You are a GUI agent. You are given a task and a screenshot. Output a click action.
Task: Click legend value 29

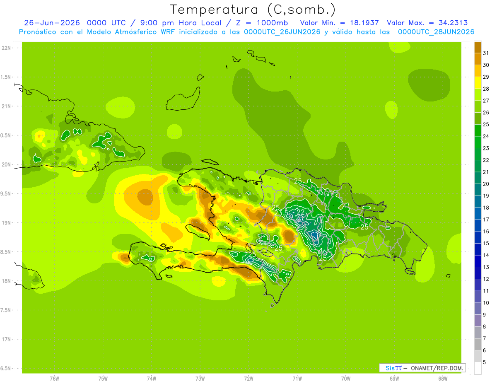tap(486, 77)
